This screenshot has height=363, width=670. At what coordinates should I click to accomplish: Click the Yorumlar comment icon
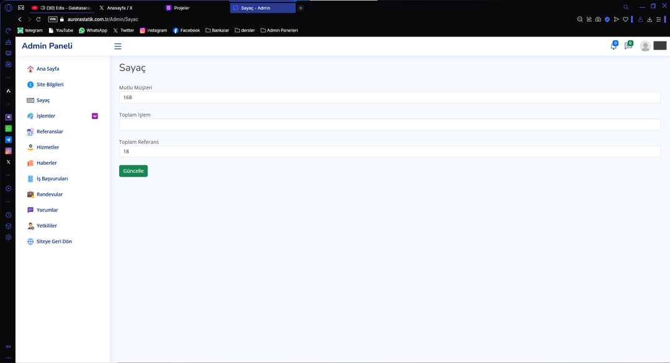[x=30, y=211]
